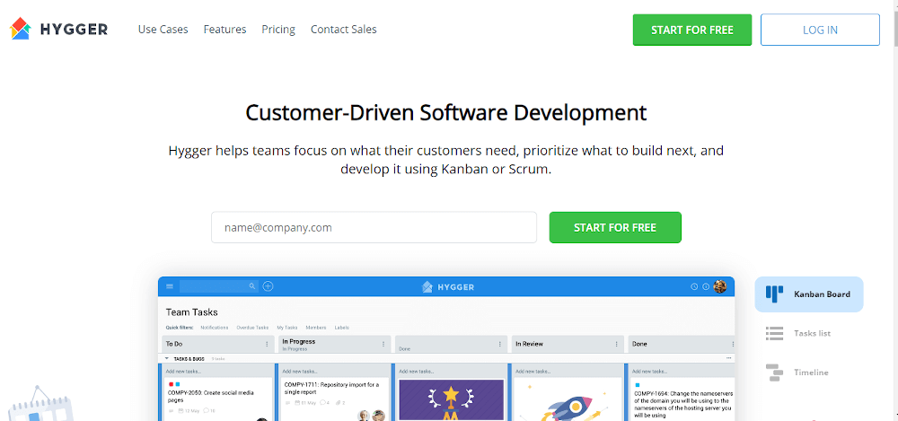Click the Hygger logo in the header
The height and width of the screenshot is (421, 898).
pyautogui.click(x=58, y=29)
